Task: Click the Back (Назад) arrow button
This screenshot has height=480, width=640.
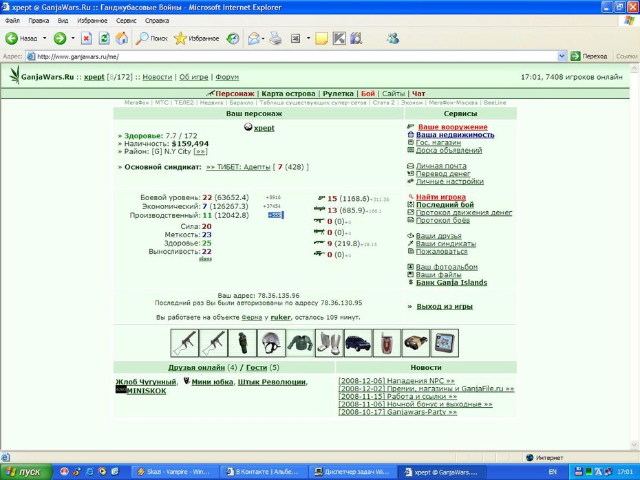Action: point(21,39)
